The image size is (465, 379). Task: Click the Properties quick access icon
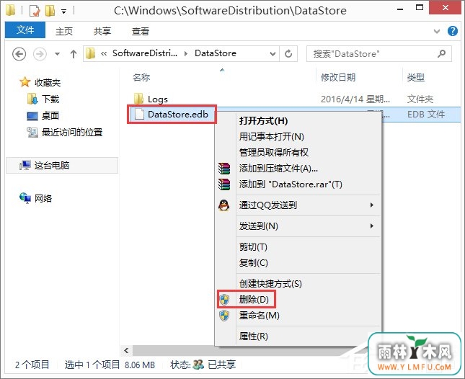click(x=35, y=11)
